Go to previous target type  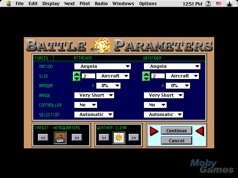[x=43, y=138]
